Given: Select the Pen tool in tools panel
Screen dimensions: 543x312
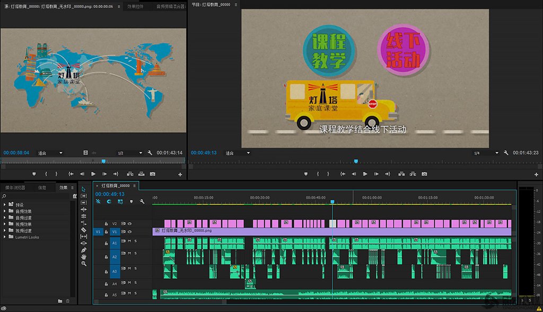Looking at the screenshot, I should pos(84,250).
